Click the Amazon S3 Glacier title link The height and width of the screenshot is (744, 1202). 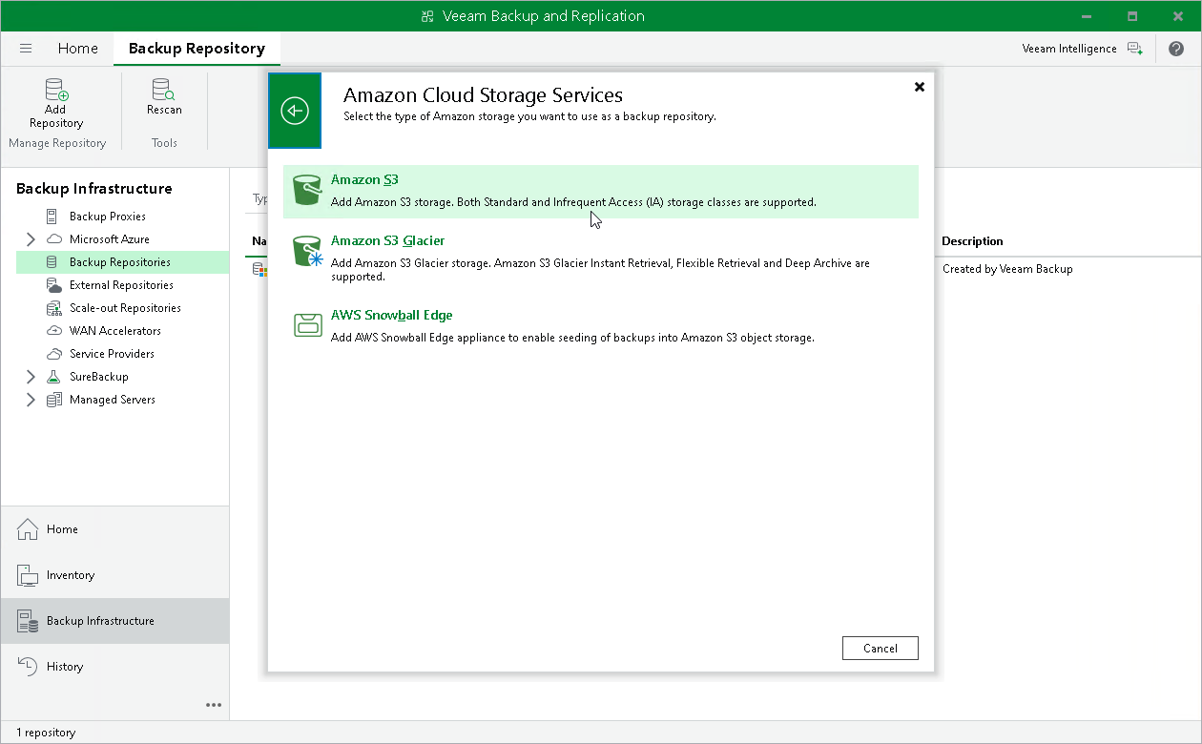click(387, 241)
